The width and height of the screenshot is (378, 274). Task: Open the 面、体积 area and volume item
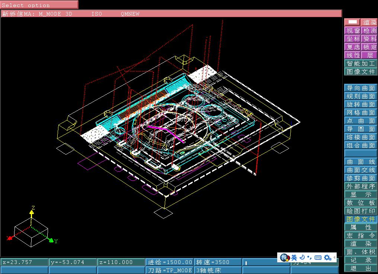361,252
